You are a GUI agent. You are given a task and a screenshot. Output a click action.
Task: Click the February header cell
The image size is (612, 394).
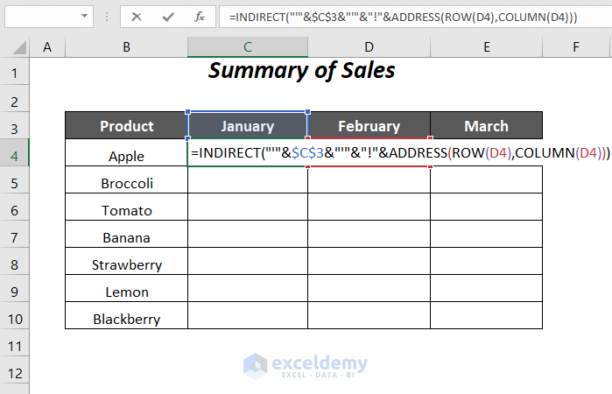point(369,126)
